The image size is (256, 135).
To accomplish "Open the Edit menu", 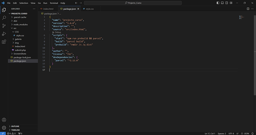I will click(x=15, y=3).
